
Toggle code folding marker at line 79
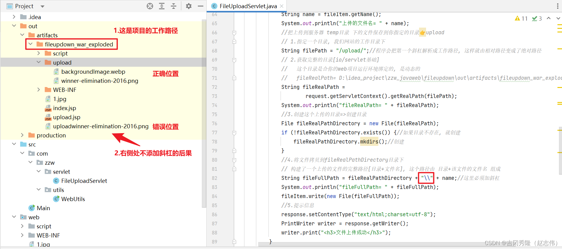[x=234, y=151]
